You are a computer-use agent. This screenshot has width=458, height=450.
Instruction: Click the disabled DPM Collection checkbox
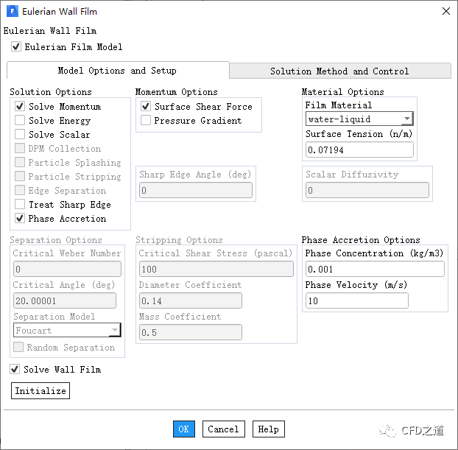[20, 149]
